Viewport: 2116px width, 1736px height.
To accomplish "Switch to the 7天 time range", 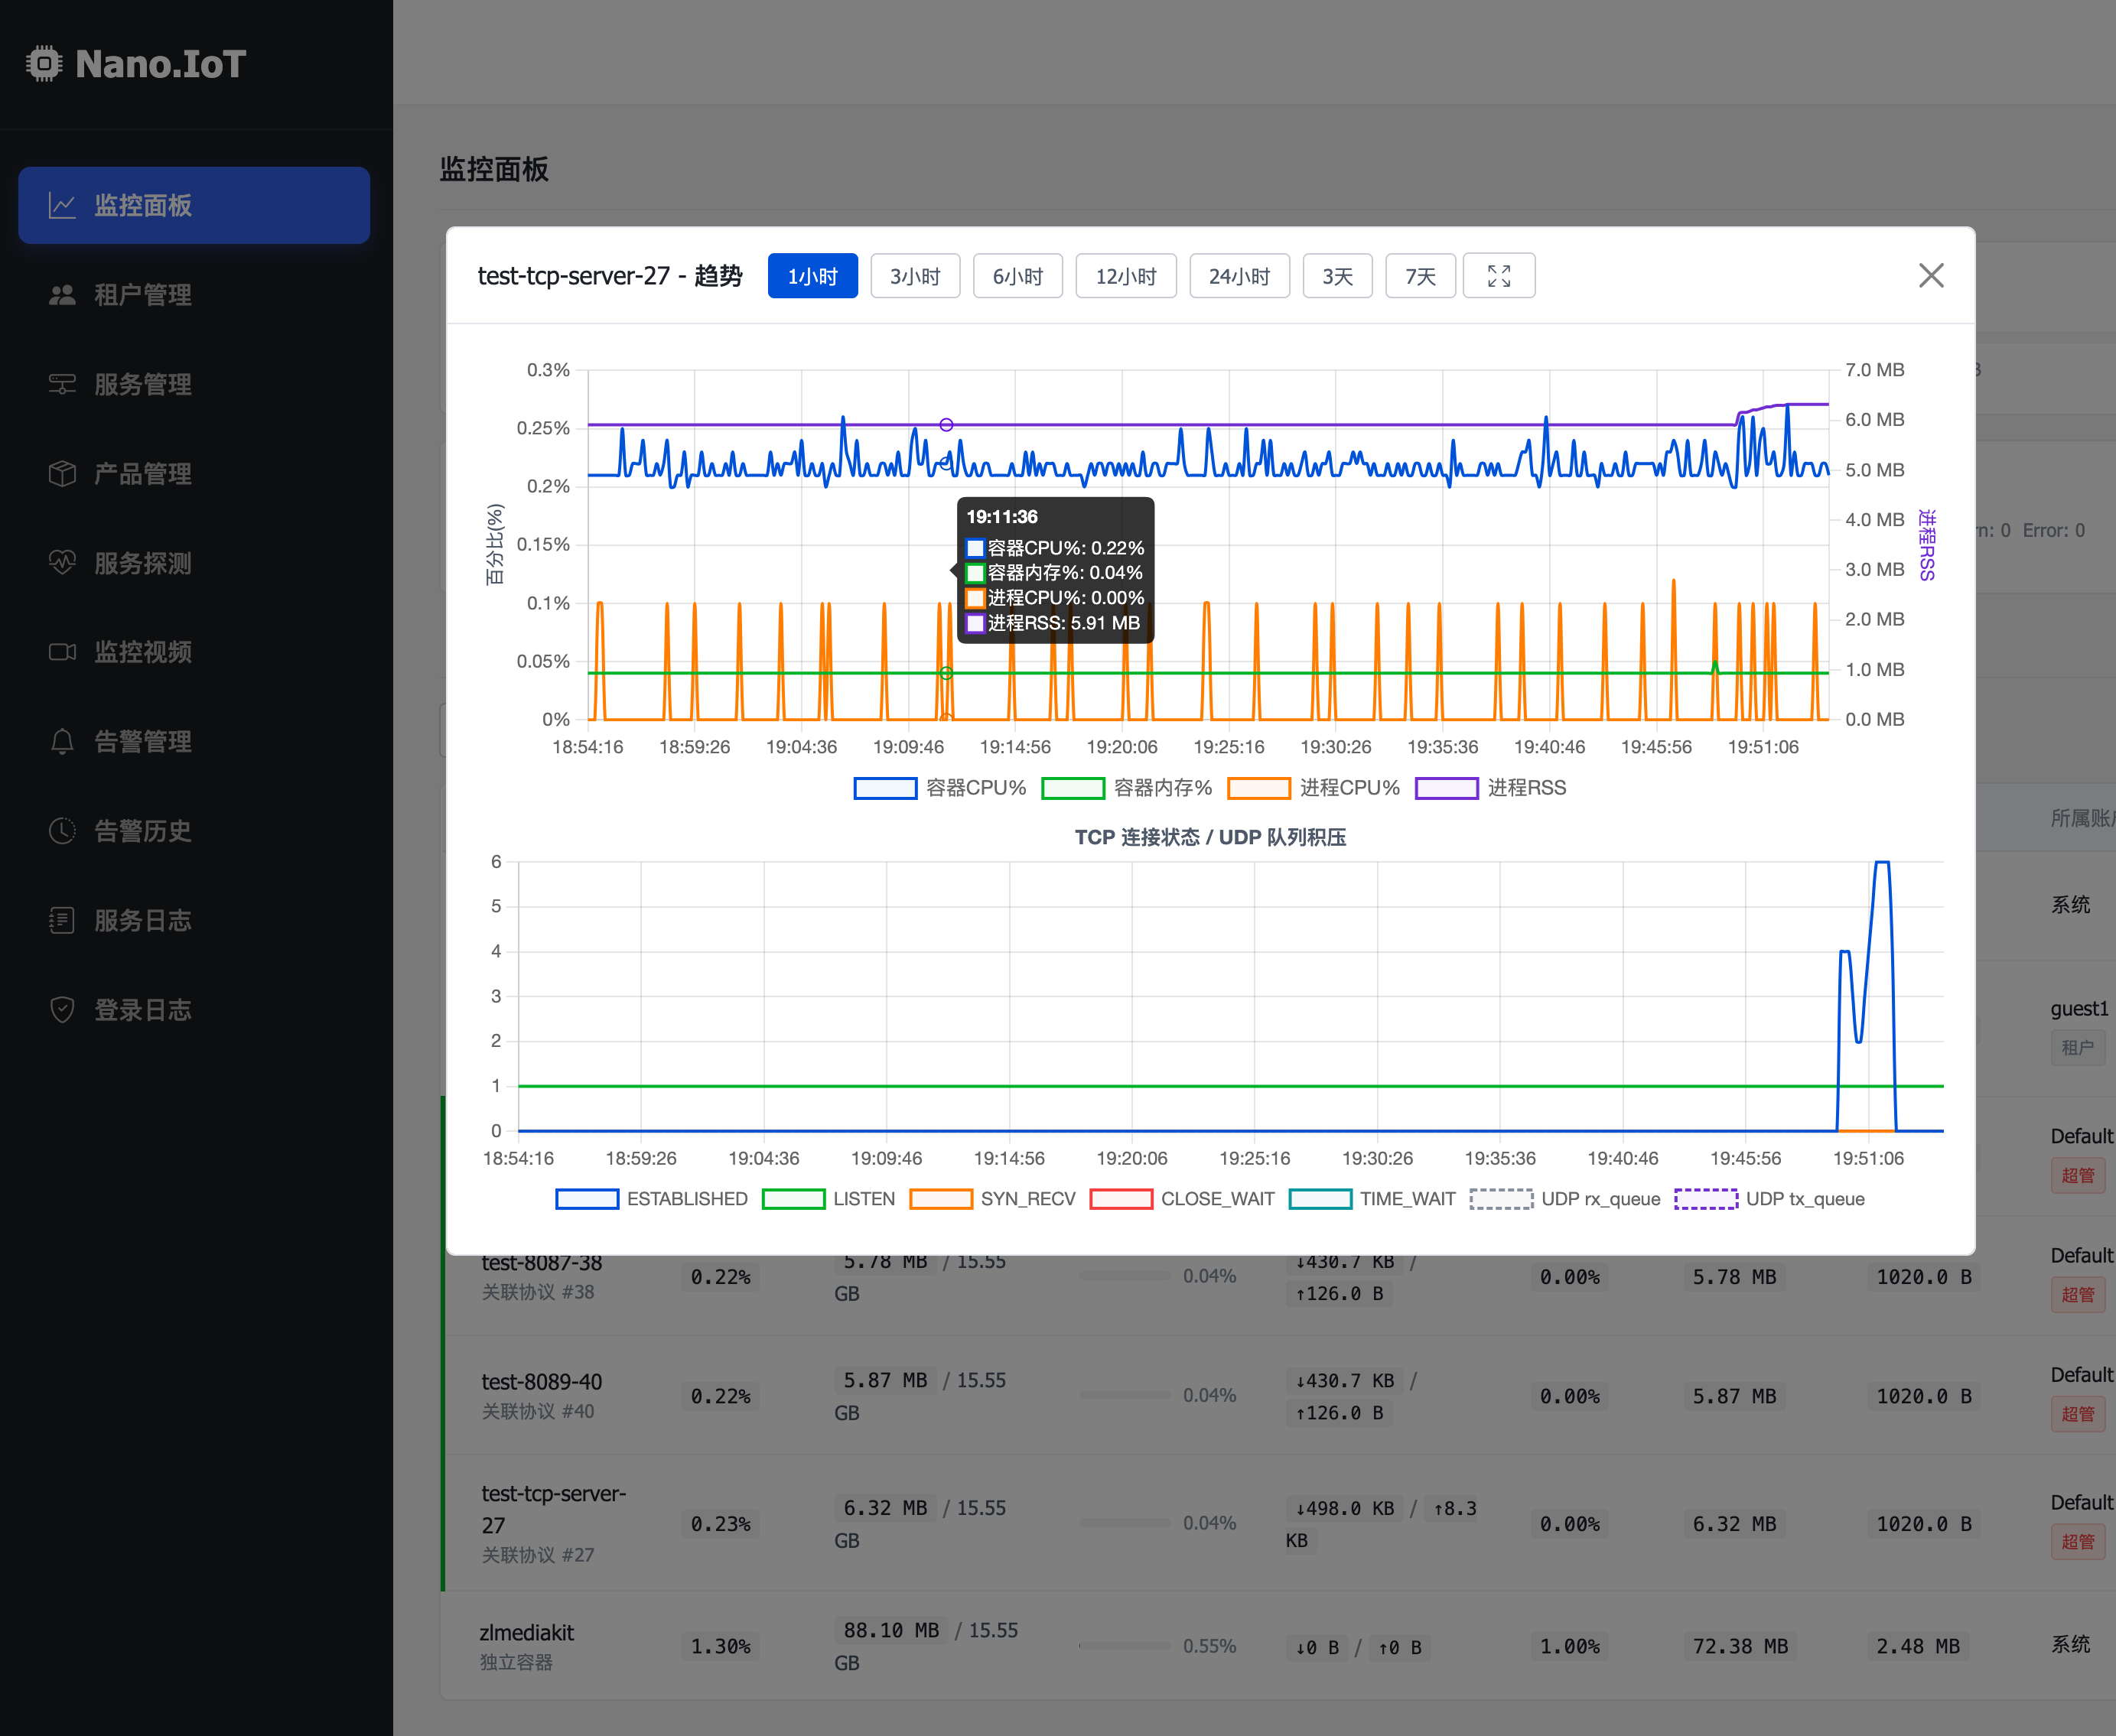I will tap(1420, 276).
